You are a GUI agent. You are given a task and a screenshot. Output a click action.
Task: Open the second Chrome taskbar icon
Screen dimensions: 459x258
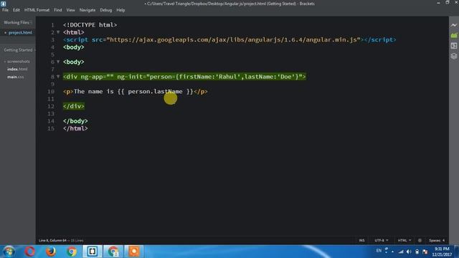point(113,252)
